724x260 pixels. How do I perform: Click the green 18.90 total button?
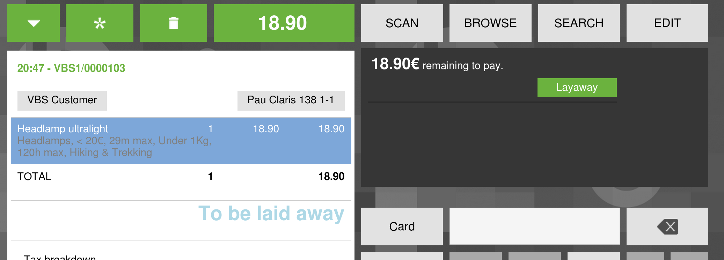284,23
